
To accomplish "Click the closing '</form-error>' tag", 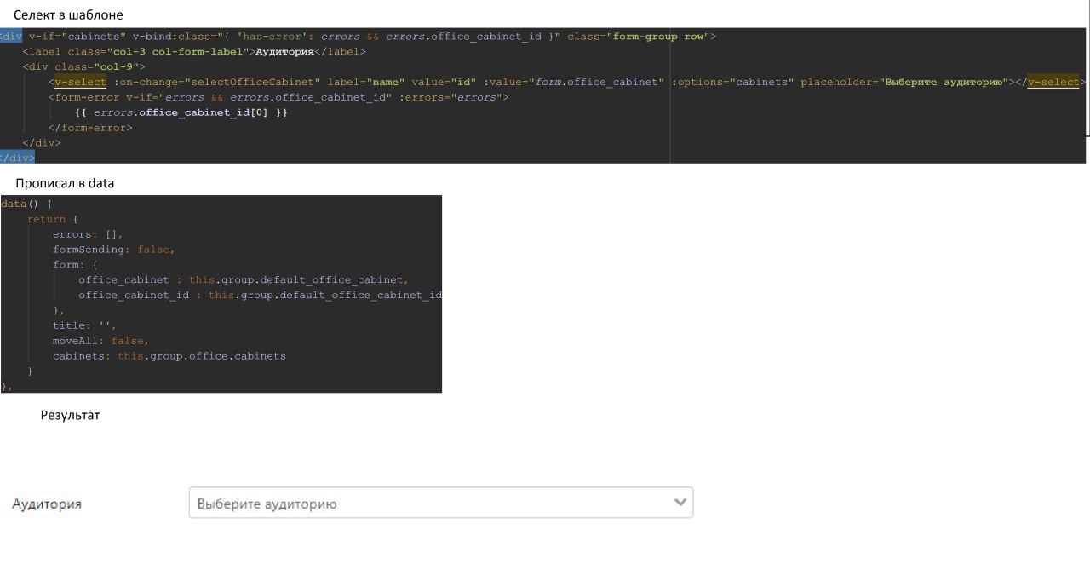I will pyautogui.click(x=90, y=128).
